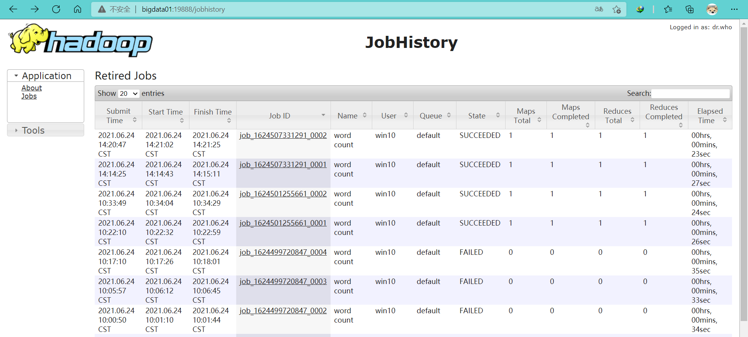The image size is (748, 337).
Task: Sort table by Submit Time column
Action: coord(118,115)
